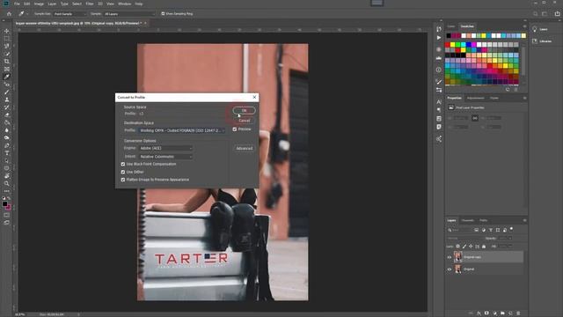Click OK in Convert to Profile dialog
This screenshot has height=317, width=563.
[x=245, y=111]
